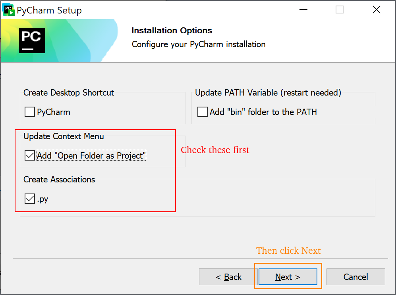396x295 pixels.
Task: Uncheck Add "Open Folder as Project"
Action: point(30,156)
